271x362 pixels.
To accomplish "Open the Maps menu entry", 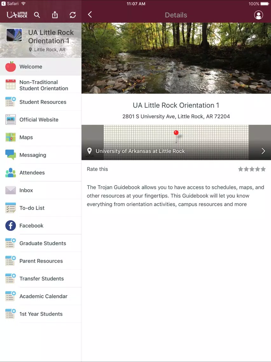I will [x=41, y=137].
